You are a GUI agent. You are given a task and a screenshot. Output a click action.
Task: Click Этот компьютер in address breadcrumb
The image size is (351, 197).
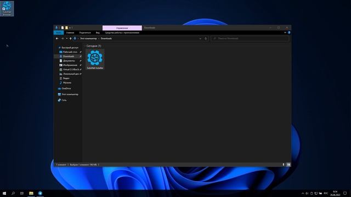pyautogui.click(x=88, y=38)
